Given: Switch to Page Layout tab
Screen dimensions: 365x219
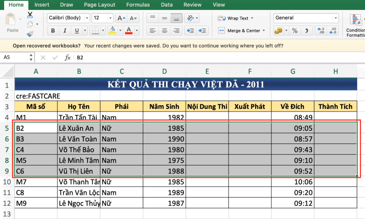Looking at the screenshot, I should point(99,5).
